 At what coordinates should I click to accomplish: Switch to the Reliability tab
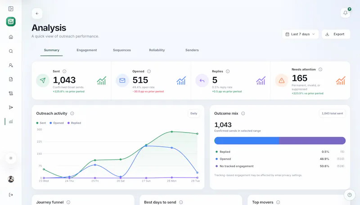click(157, 50)
